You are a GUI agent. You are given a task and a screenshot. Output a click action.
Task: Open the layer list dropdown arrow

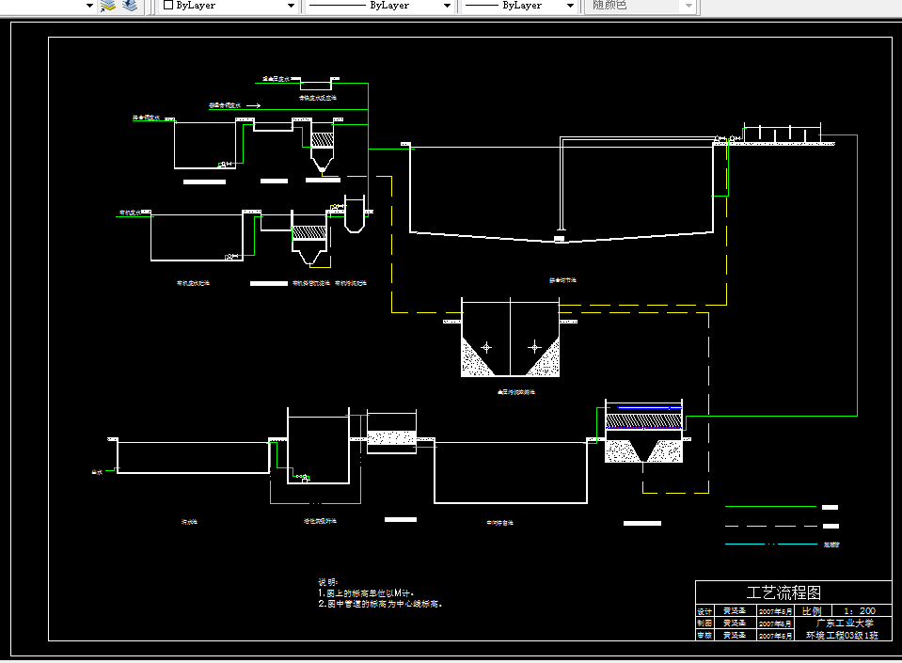(89, 6)
